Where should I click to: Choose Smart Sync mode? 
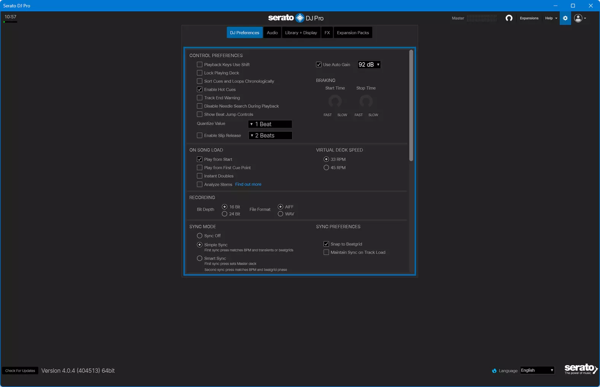pyautogui.click(x=200, y=258)
